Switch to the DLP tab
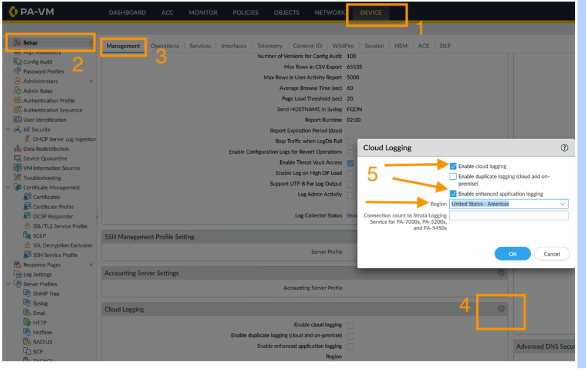 (x=445, y=46)
